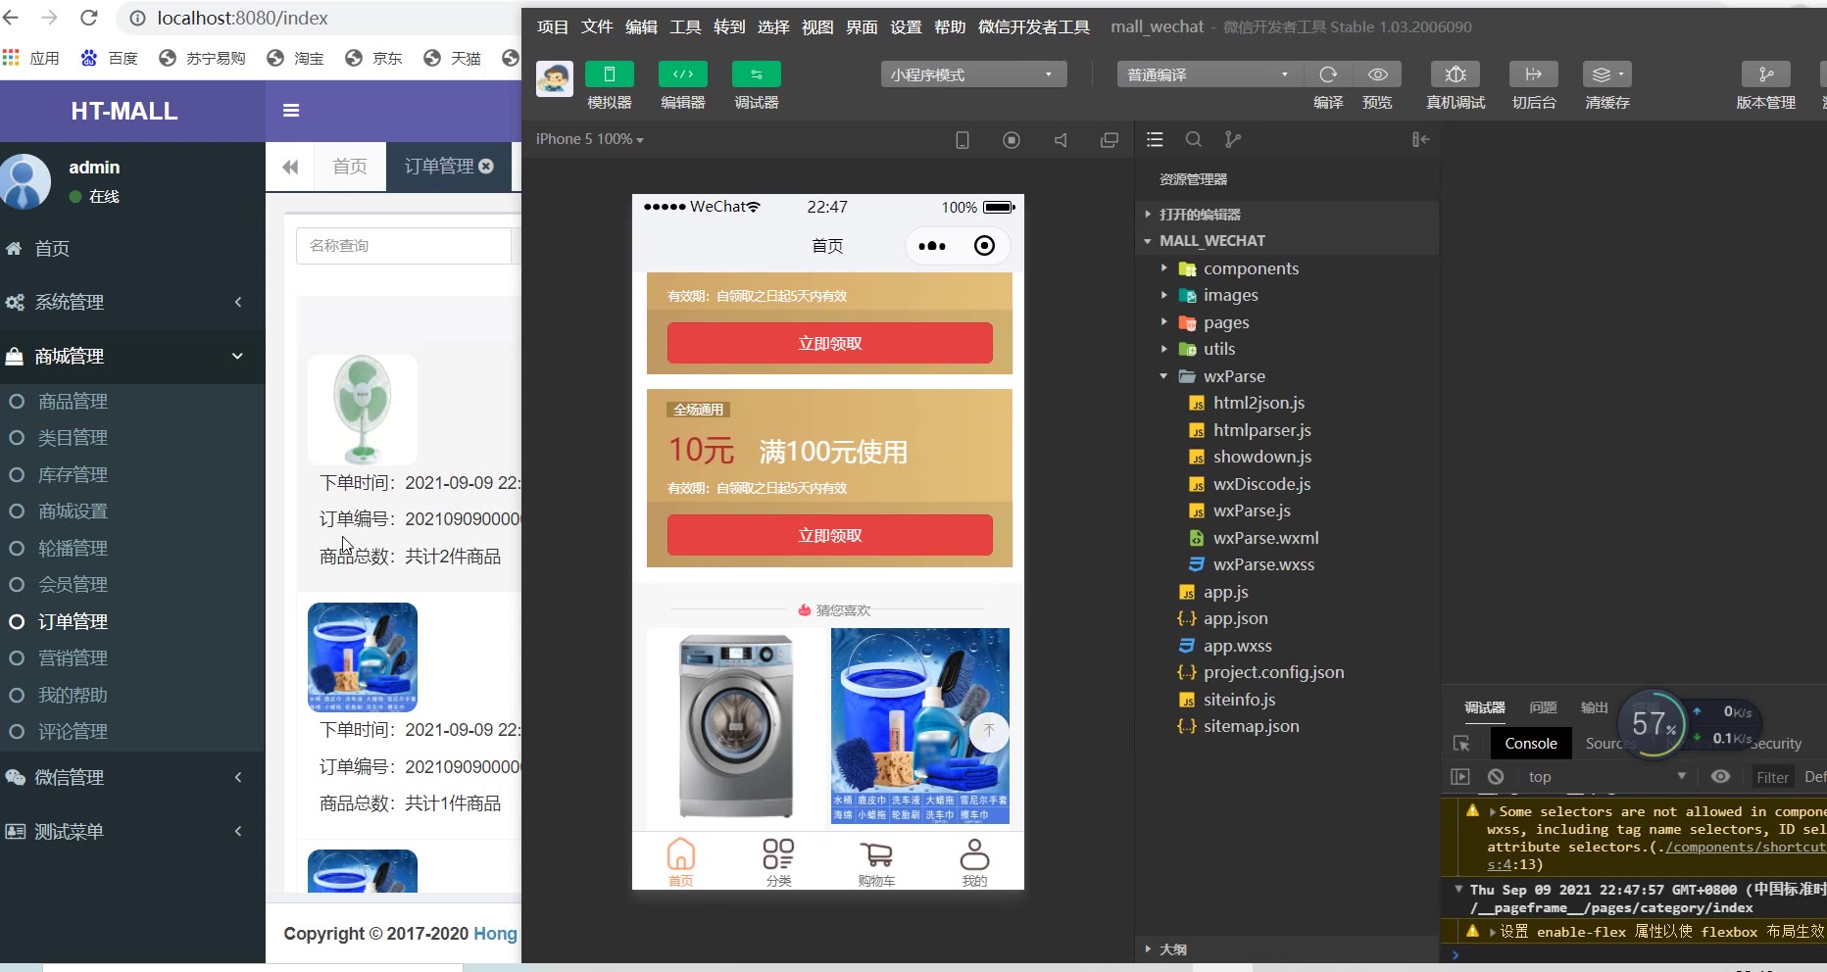
Task: Click the first 立即领取 coupon button
Action: point(830,343)
